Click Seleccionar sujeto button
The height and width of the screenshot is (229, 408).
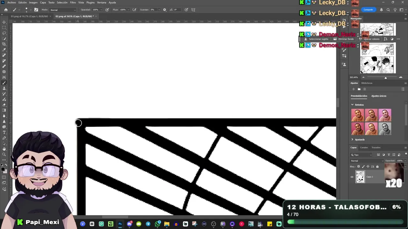(x=317, y=39)
